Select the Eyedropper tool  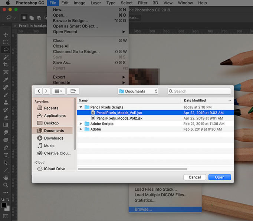coord(6,80)
